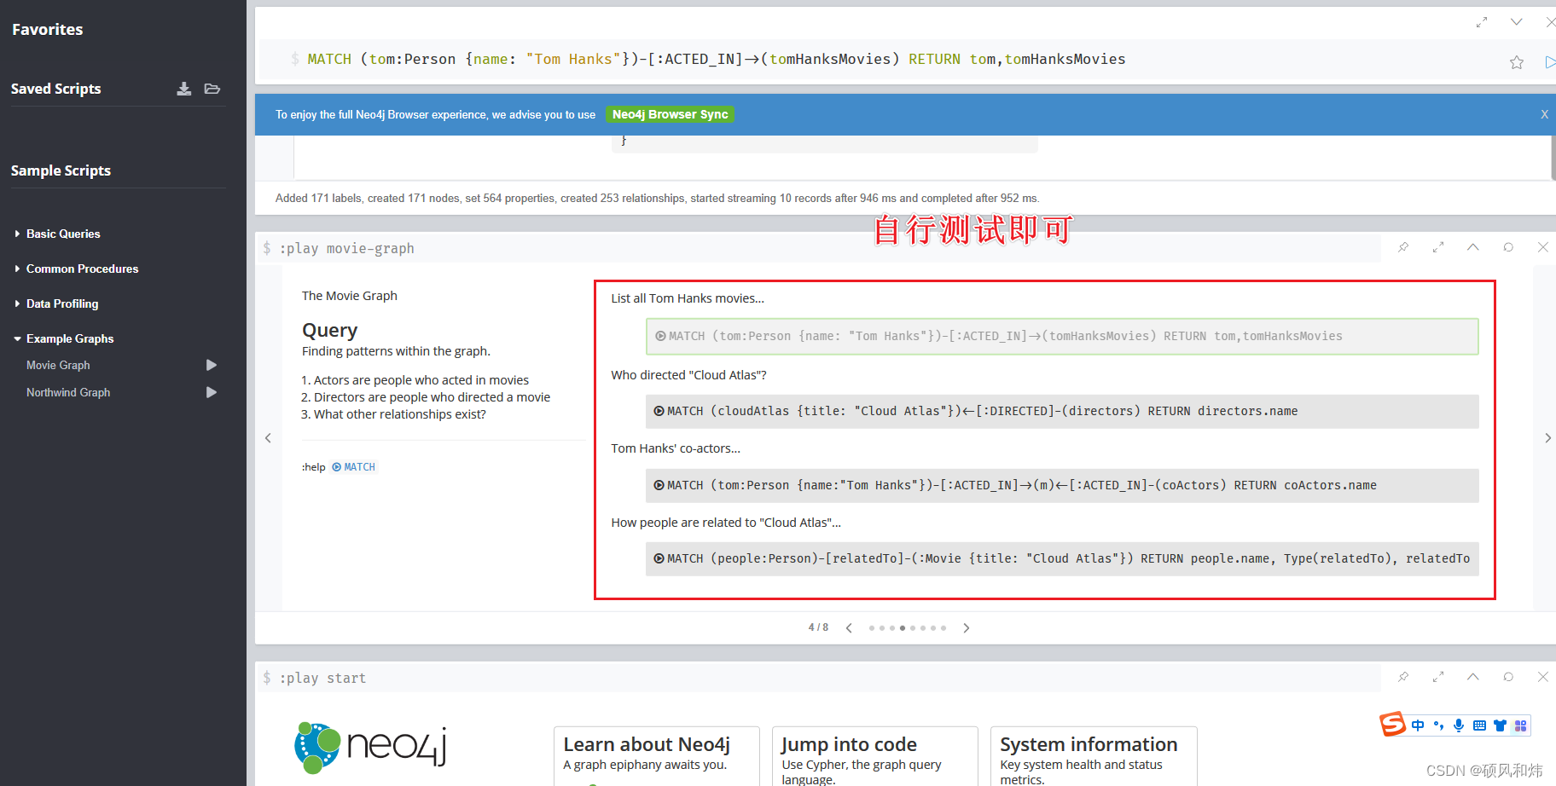Open Neo4j Browser Sync button
The height and width of the screenshot is (786, 1556).
pos(670,114)
